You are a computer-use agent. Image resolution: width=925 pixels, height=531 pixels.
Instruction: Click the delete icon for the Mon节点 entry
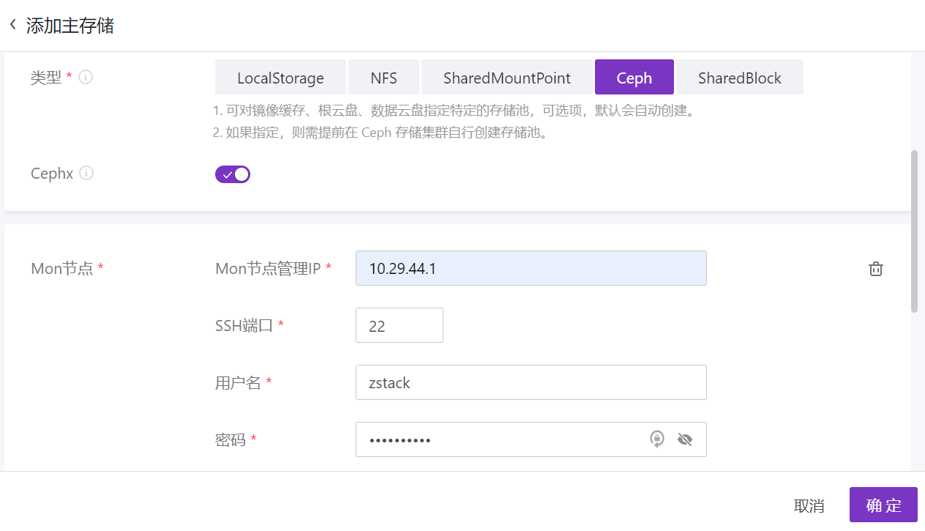(x=875, y=268)
